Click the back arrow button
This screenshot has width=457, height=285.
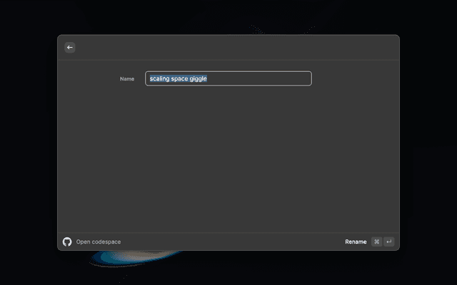point(69,48)
